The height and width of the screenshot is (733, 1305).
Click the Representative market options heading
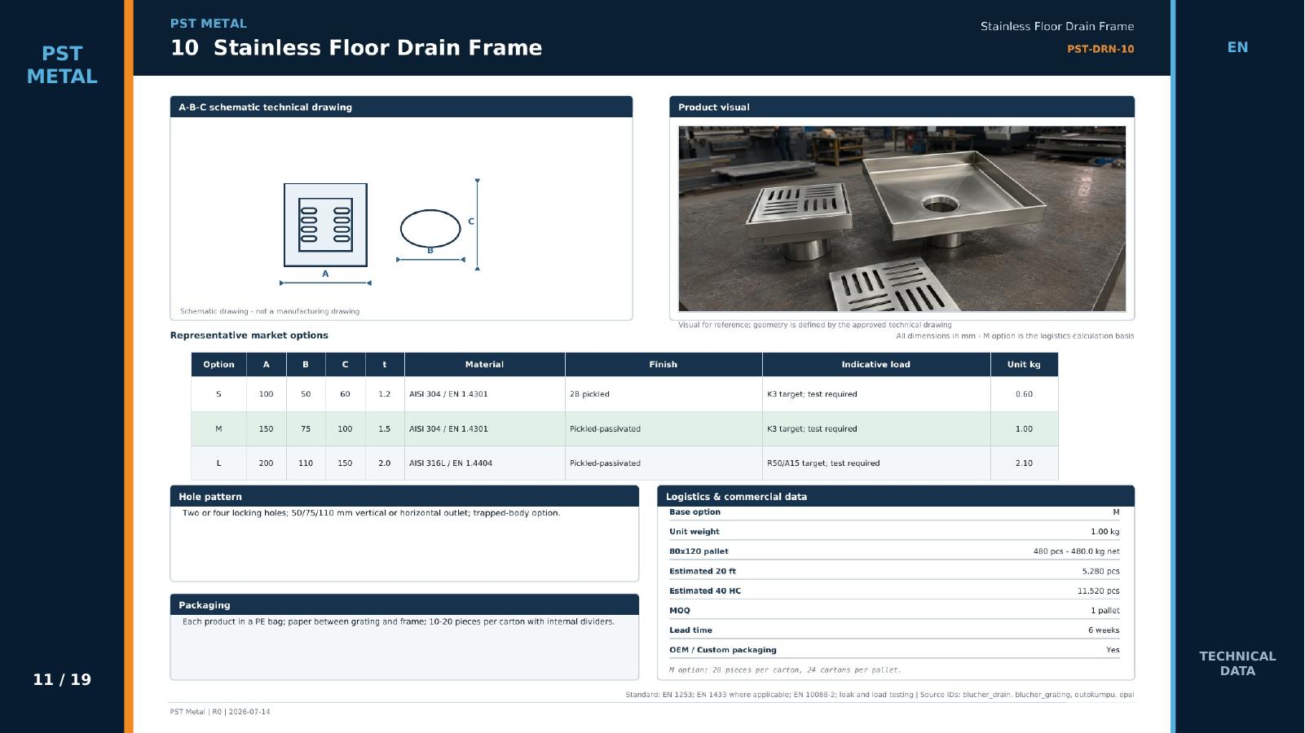(249, 335)
